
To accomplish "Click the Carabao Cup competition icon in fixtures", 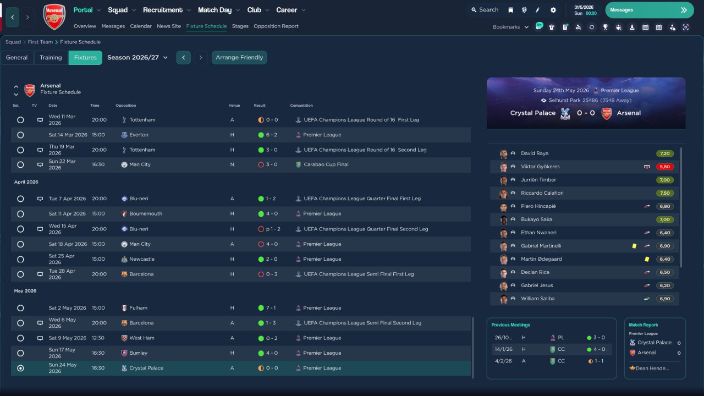I will tap(298, 164).
